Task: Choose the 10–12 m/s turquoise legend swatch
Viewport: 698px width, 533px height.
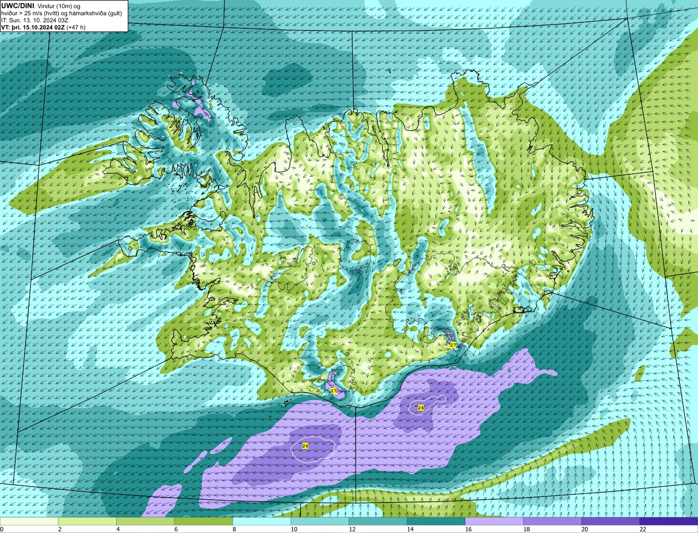Action: (320, 522)
